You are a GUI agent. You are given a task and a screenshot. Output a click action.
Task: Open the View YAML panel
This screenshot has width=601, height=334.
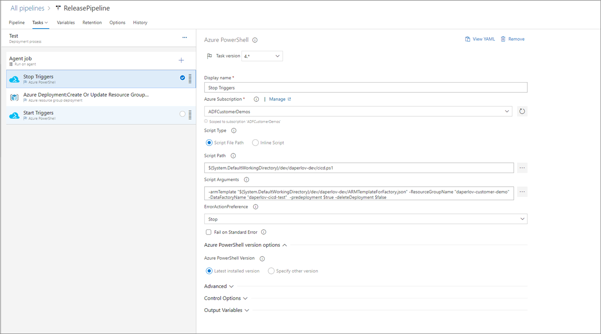tap(480, 39)
